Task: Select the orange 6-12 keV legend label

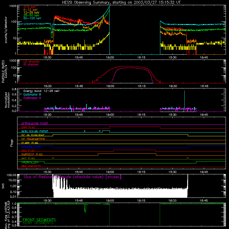Action: (30, 10)
